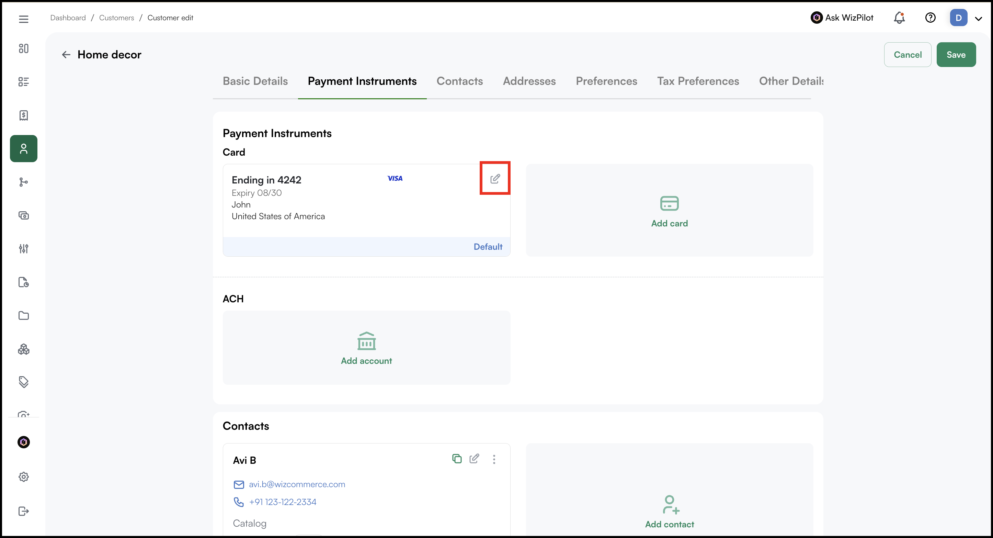
Task: Switch to the Basic Details tab
Action: [255, 81]
